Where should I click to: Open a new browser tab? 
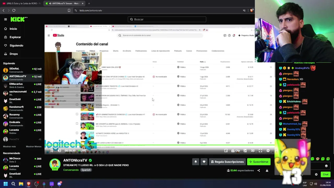point(89,3)
